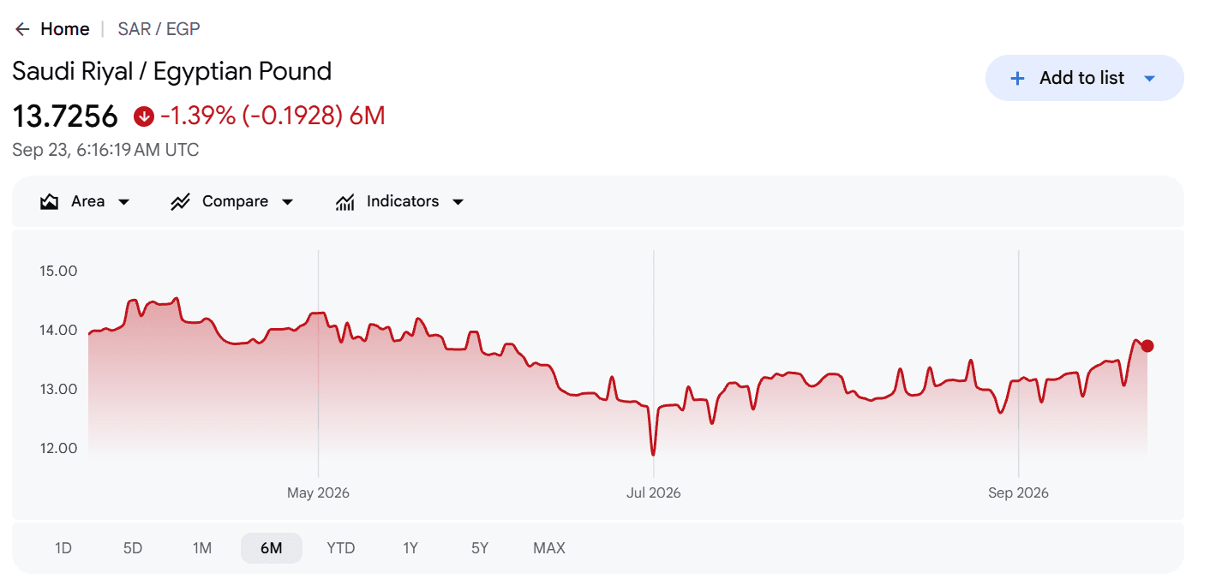Expand the Indicators dropdown arrow
This screenshot has height=585, width=1210.
pos(458,202)
